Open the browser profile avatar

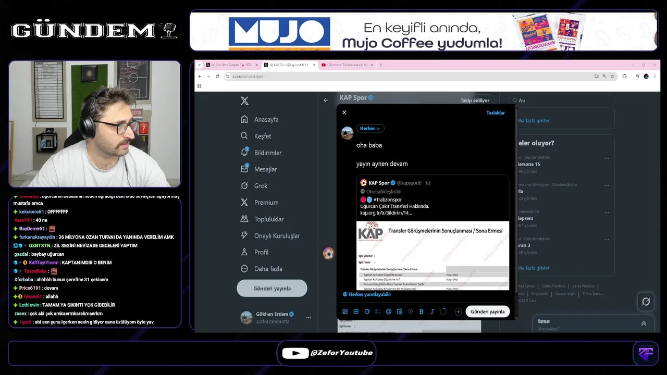coord(646,76)
